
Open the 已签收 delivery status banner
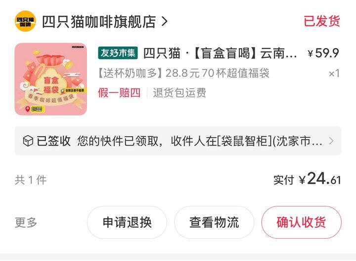pyautogui.click(x=178, y=141)
